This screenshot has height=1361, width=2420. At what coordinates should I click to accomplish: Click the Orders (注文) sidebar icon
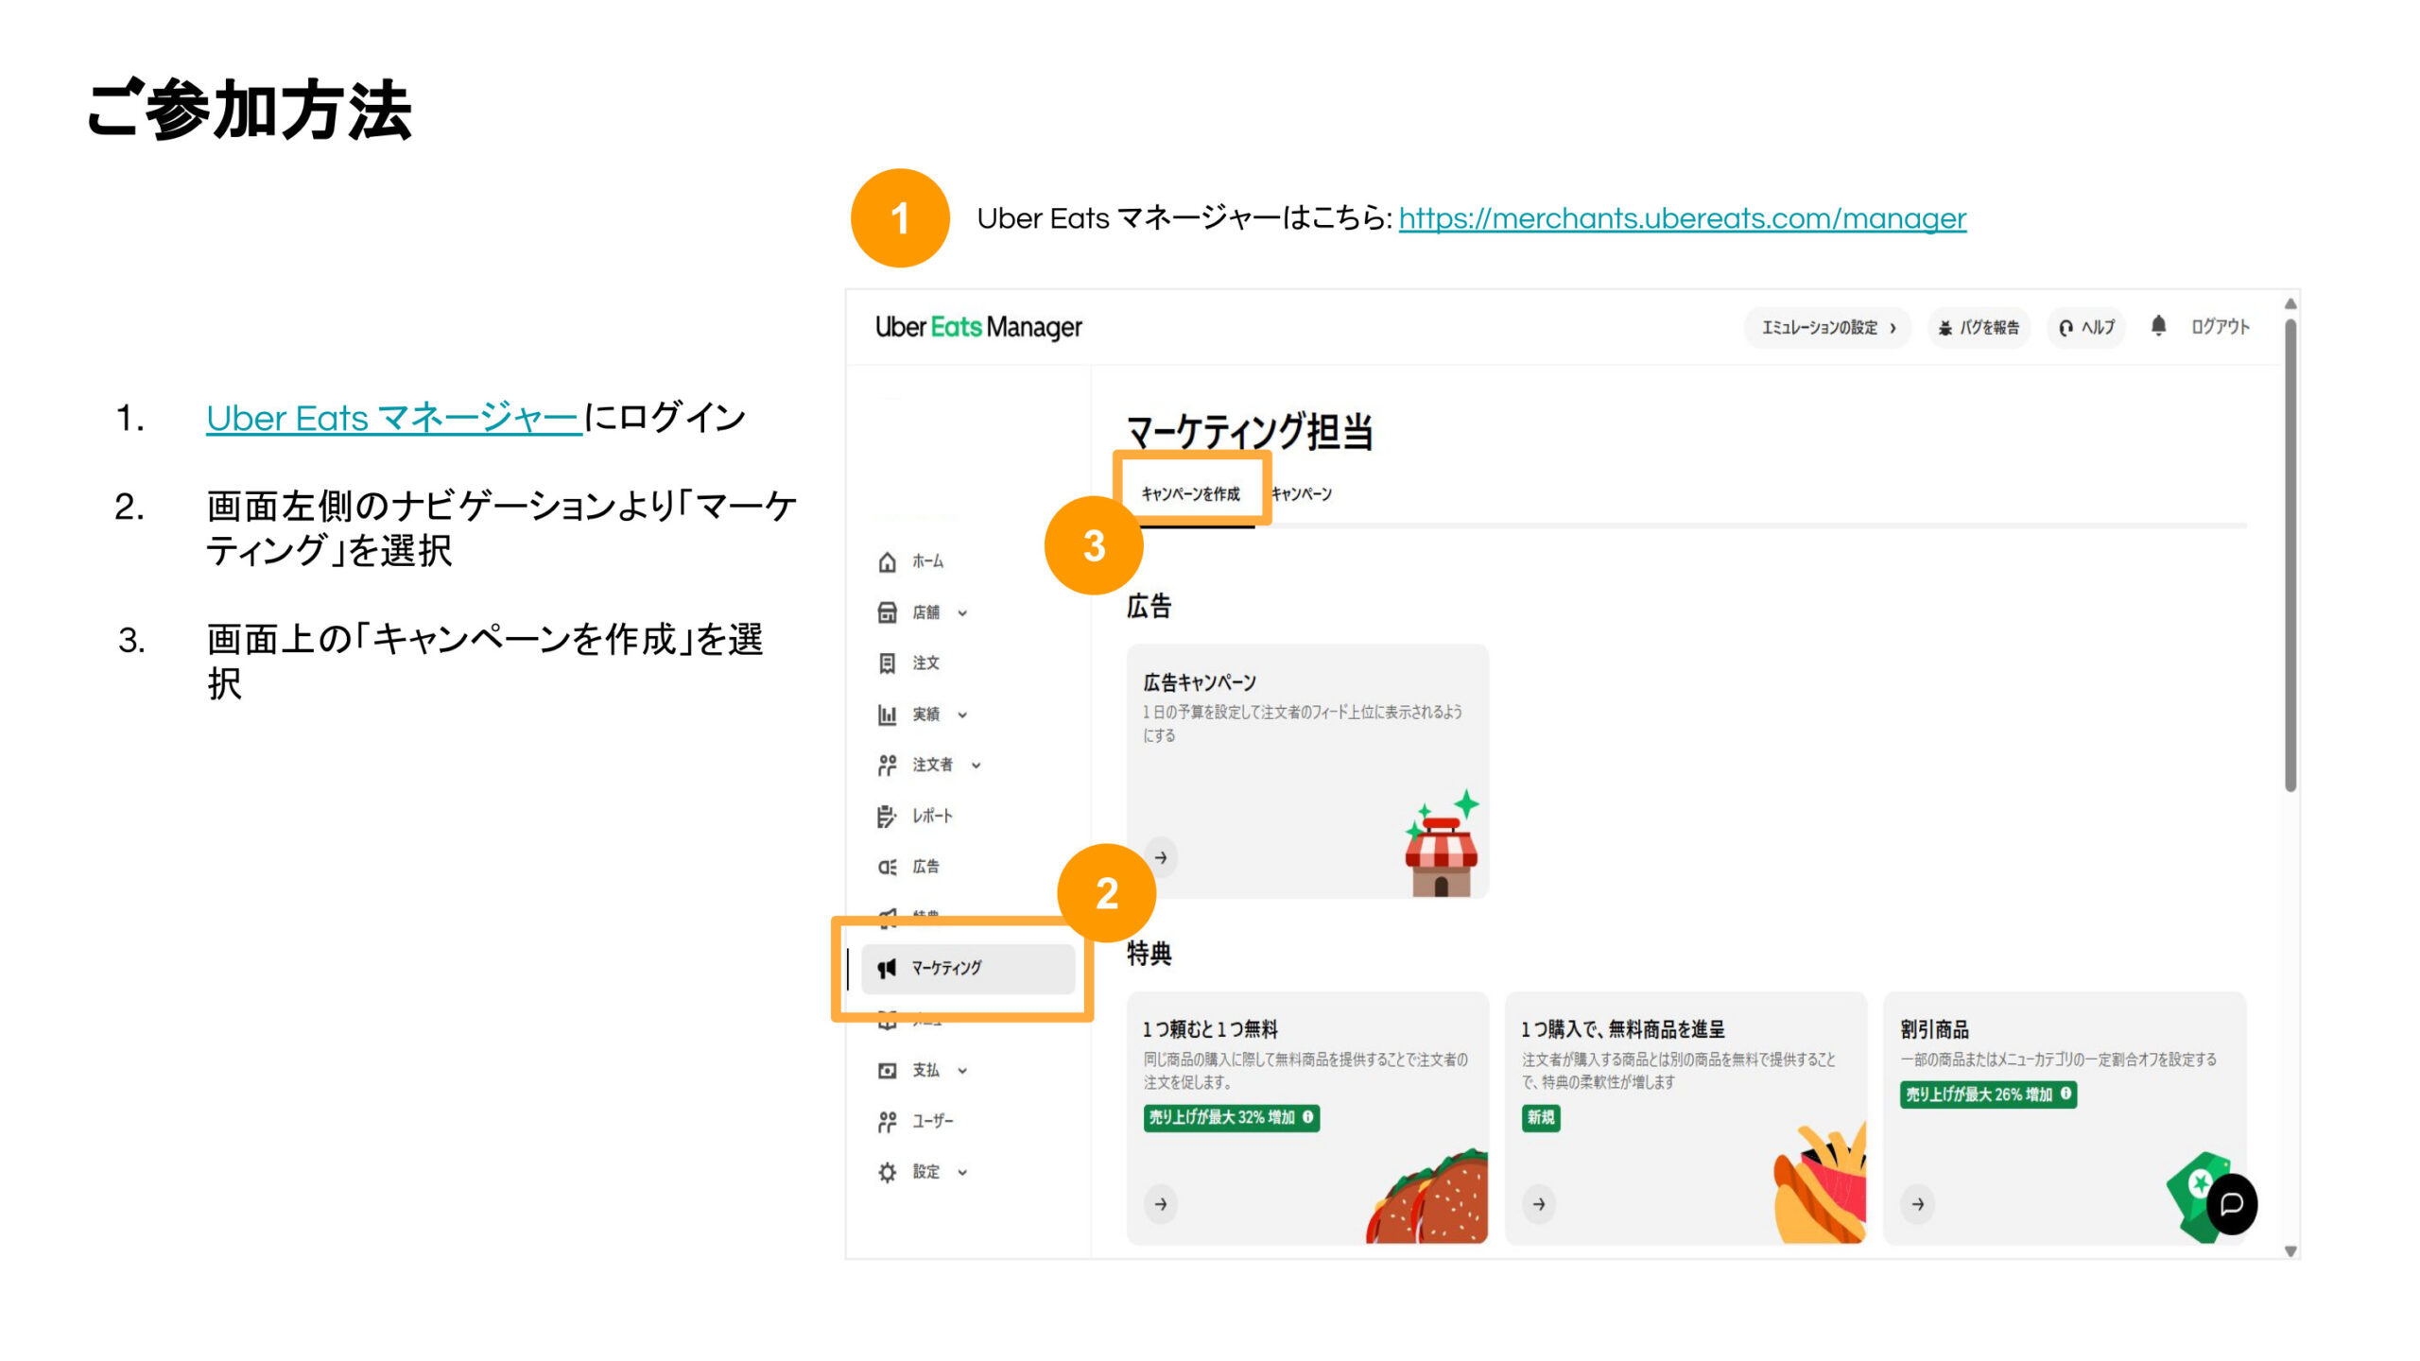(887, 663)
